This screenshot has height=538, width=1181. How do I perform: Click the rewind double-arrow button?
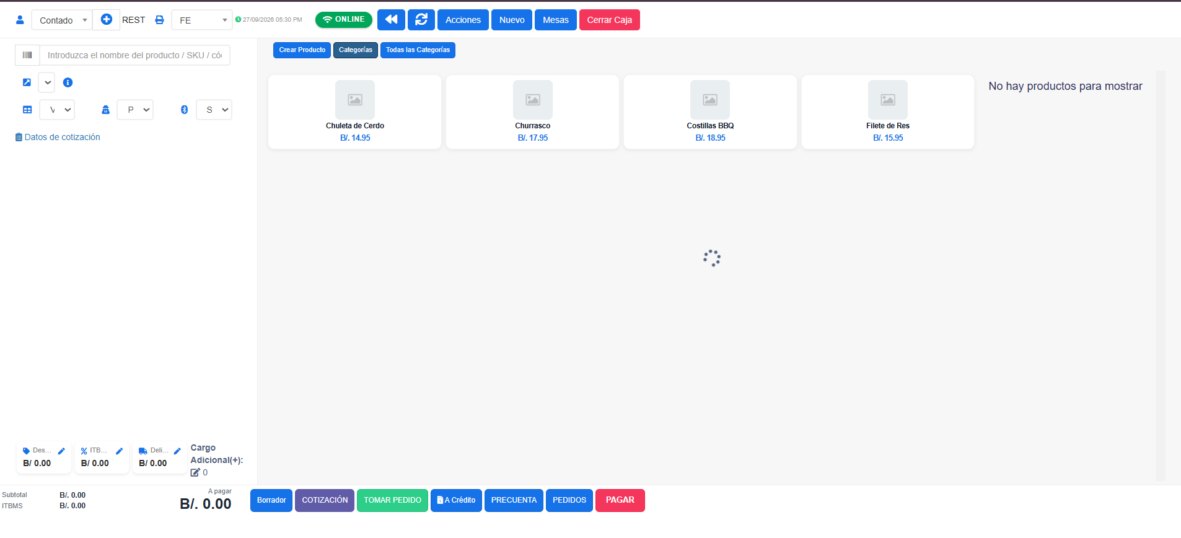pos(391,20)
